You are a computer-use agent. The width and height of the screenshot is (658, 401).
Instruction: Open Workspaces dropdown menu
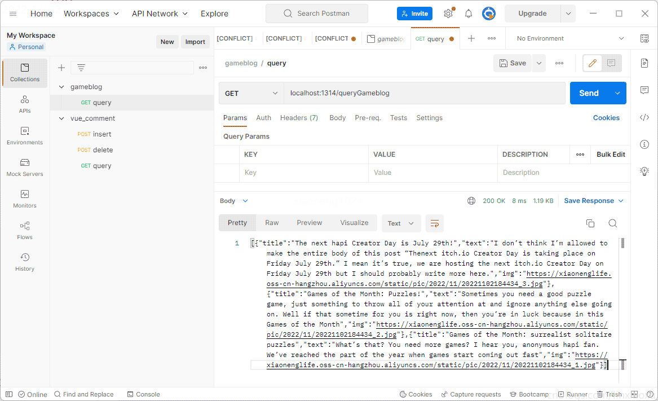point(91,14)
